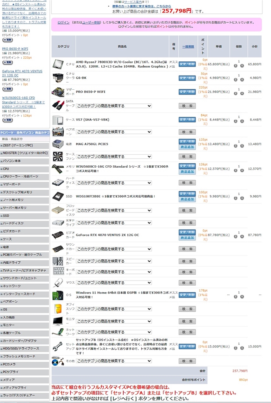271x403 pixels.
Task: Click the スピーカー category icon
Action: click(58, 261)
